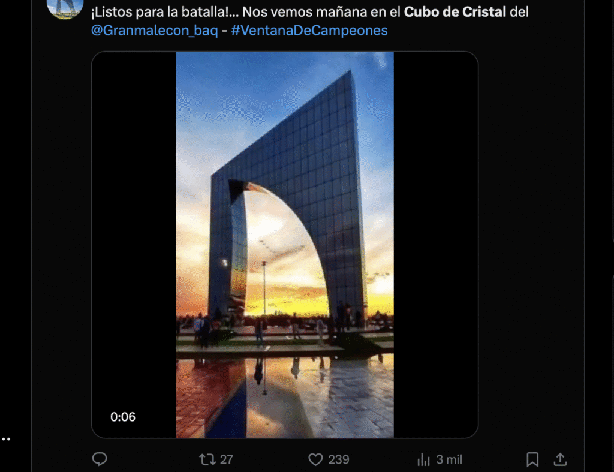
Task: Click the share upload arrow icon
Action: 561,459
